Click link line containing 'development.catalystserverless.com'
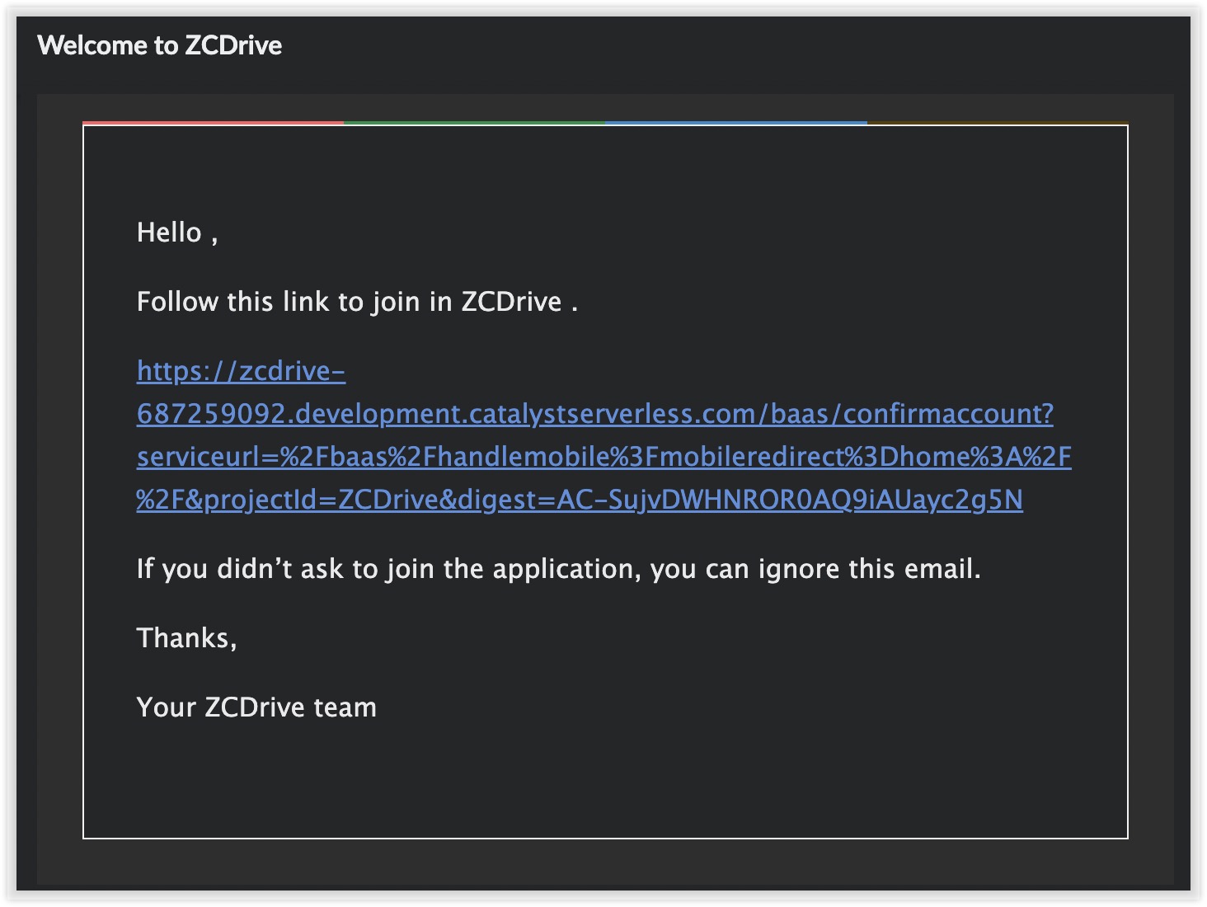 tap(594, 414)
